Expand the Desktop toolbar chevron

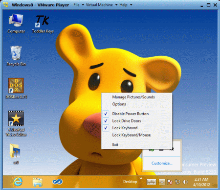(x=141, y=178)
